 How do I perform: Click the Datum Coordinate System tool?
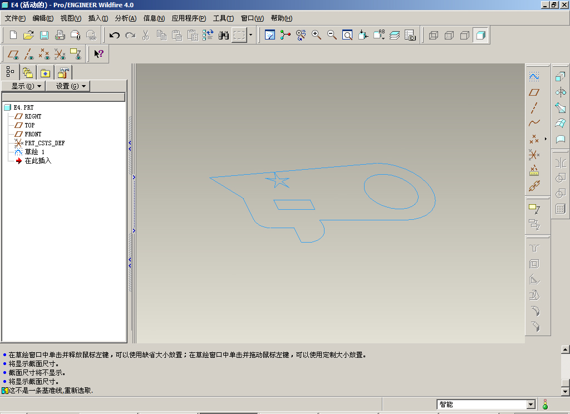tap(534, 155)
